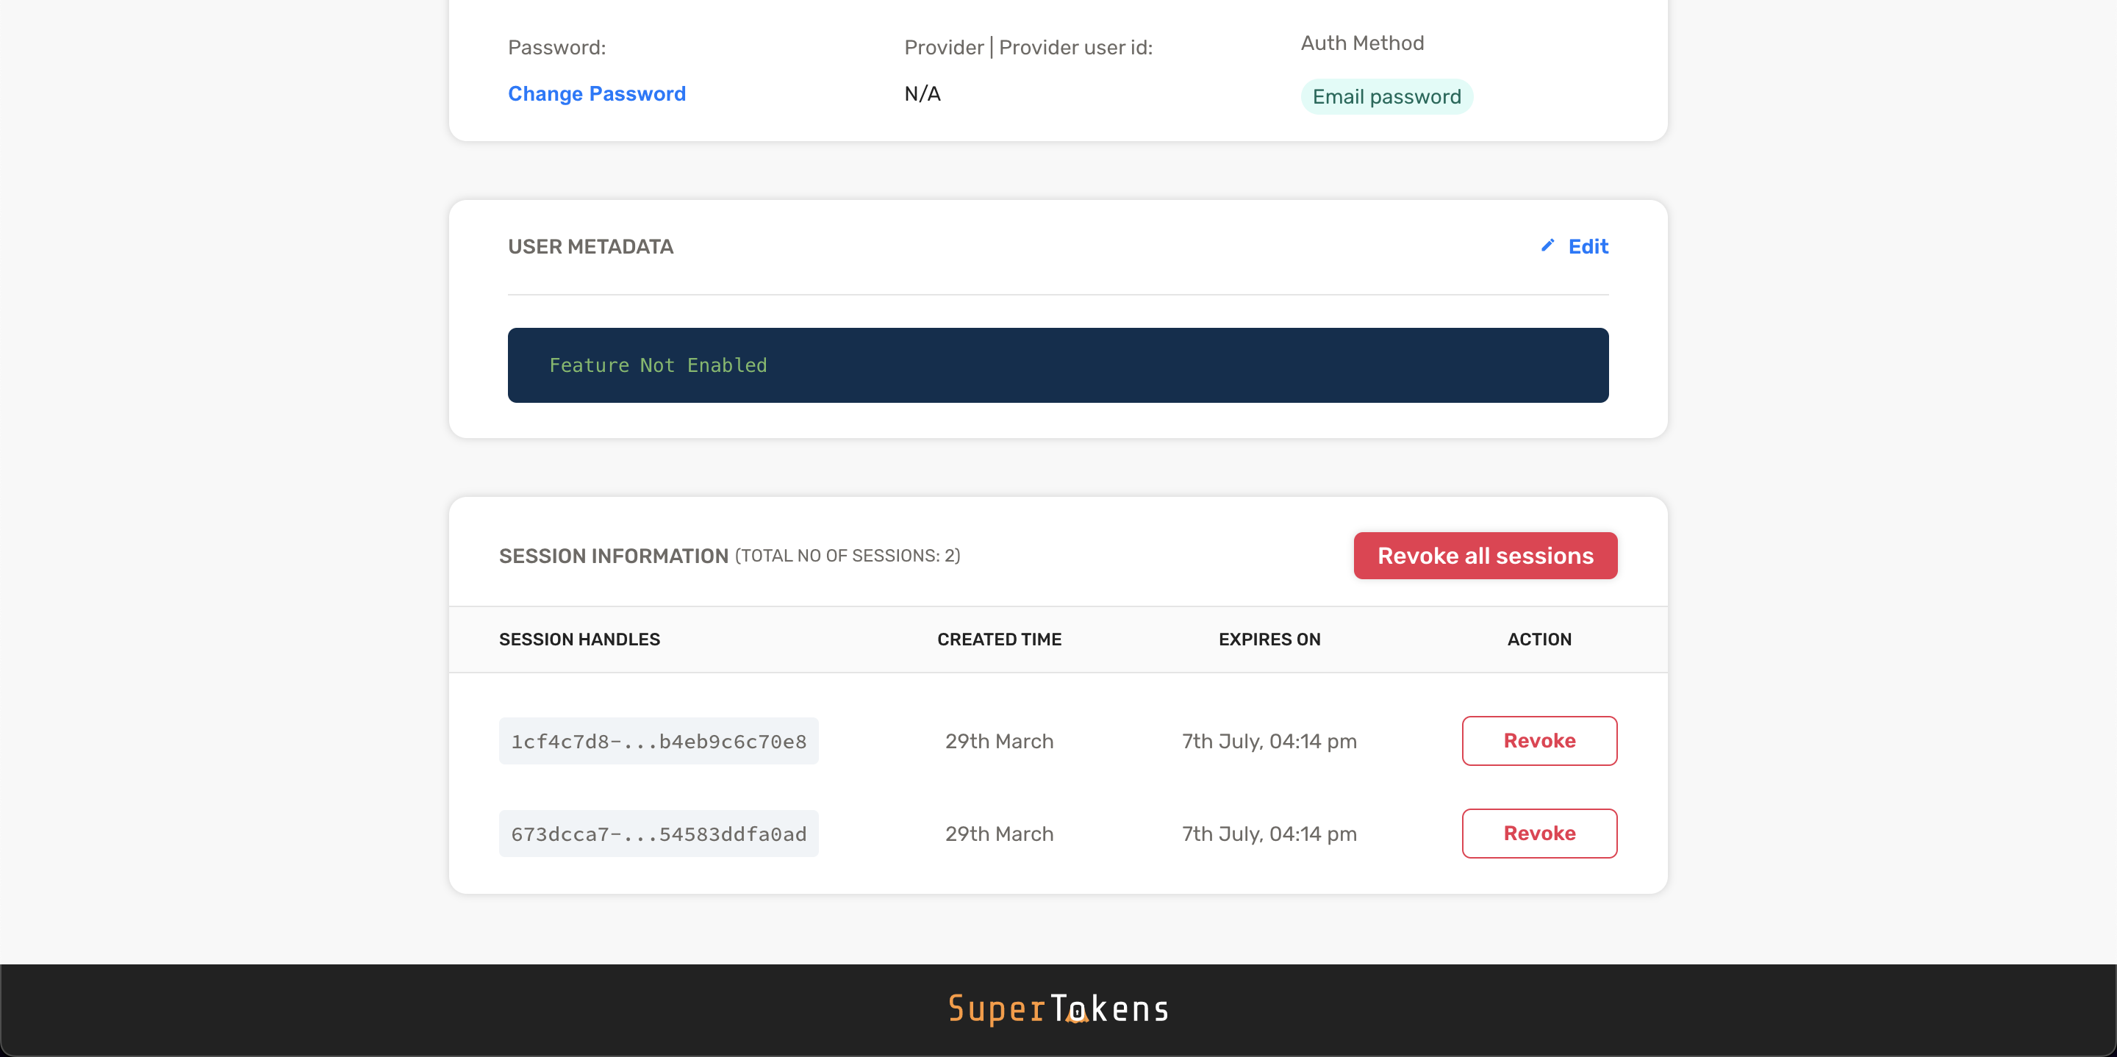Click the SESSION INFORMATION heading

click(612, 556)
